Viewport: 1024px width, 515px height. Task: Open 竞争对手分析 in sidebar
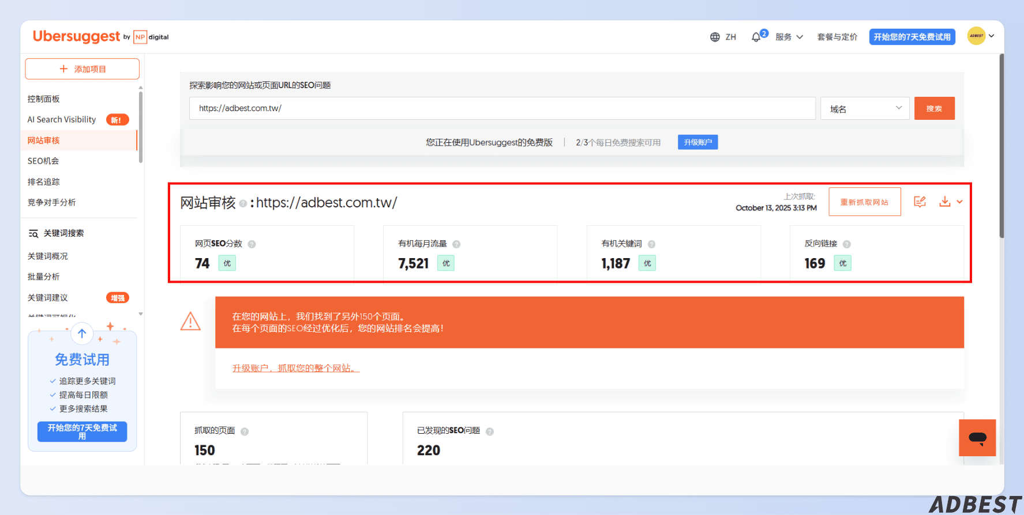(x=52, y=203)
